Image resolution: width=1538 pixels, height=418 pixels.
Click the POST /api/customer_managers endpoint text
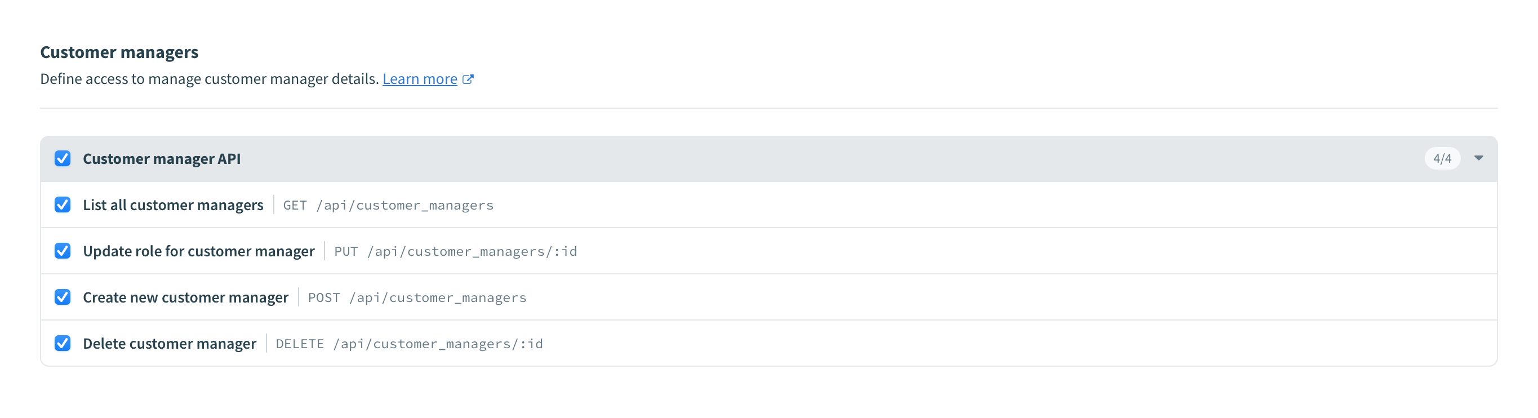pyautogui.click(x=417, y=297)
